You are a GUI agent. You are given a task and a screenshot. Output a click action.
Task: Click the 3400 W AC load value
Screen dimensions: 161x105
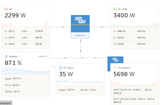pyautogui.click(x=124, y=15)
